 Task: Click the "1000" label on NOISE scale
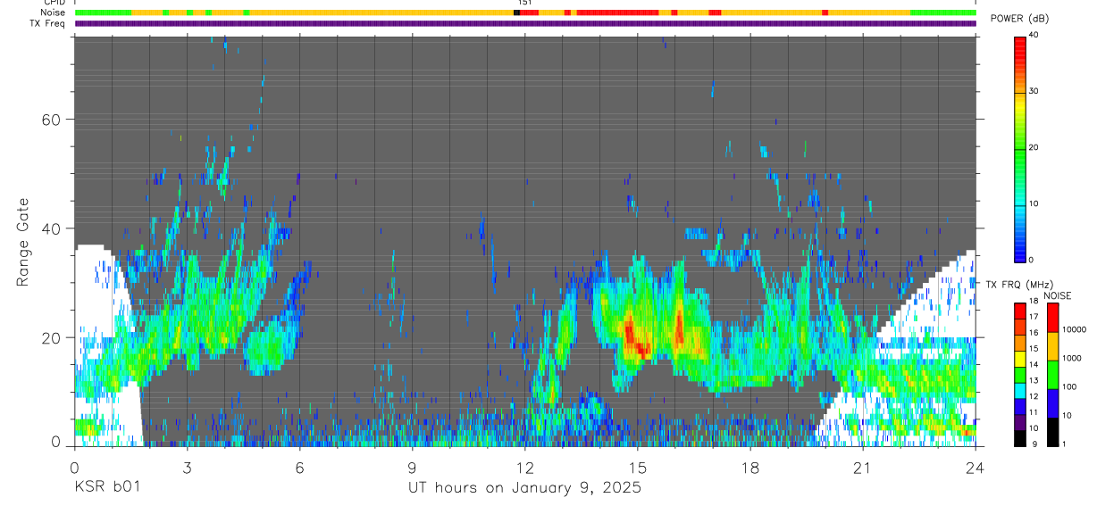pos(1073,358)
